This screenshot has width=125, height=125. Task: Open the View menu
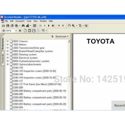(x=35, y=21)
